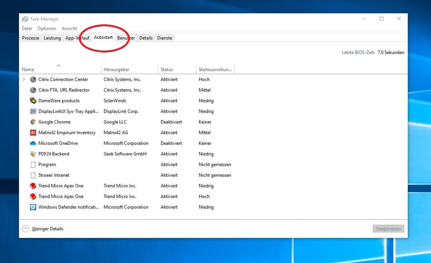Sort by the Startauswirkung column header

click(215, 70)
